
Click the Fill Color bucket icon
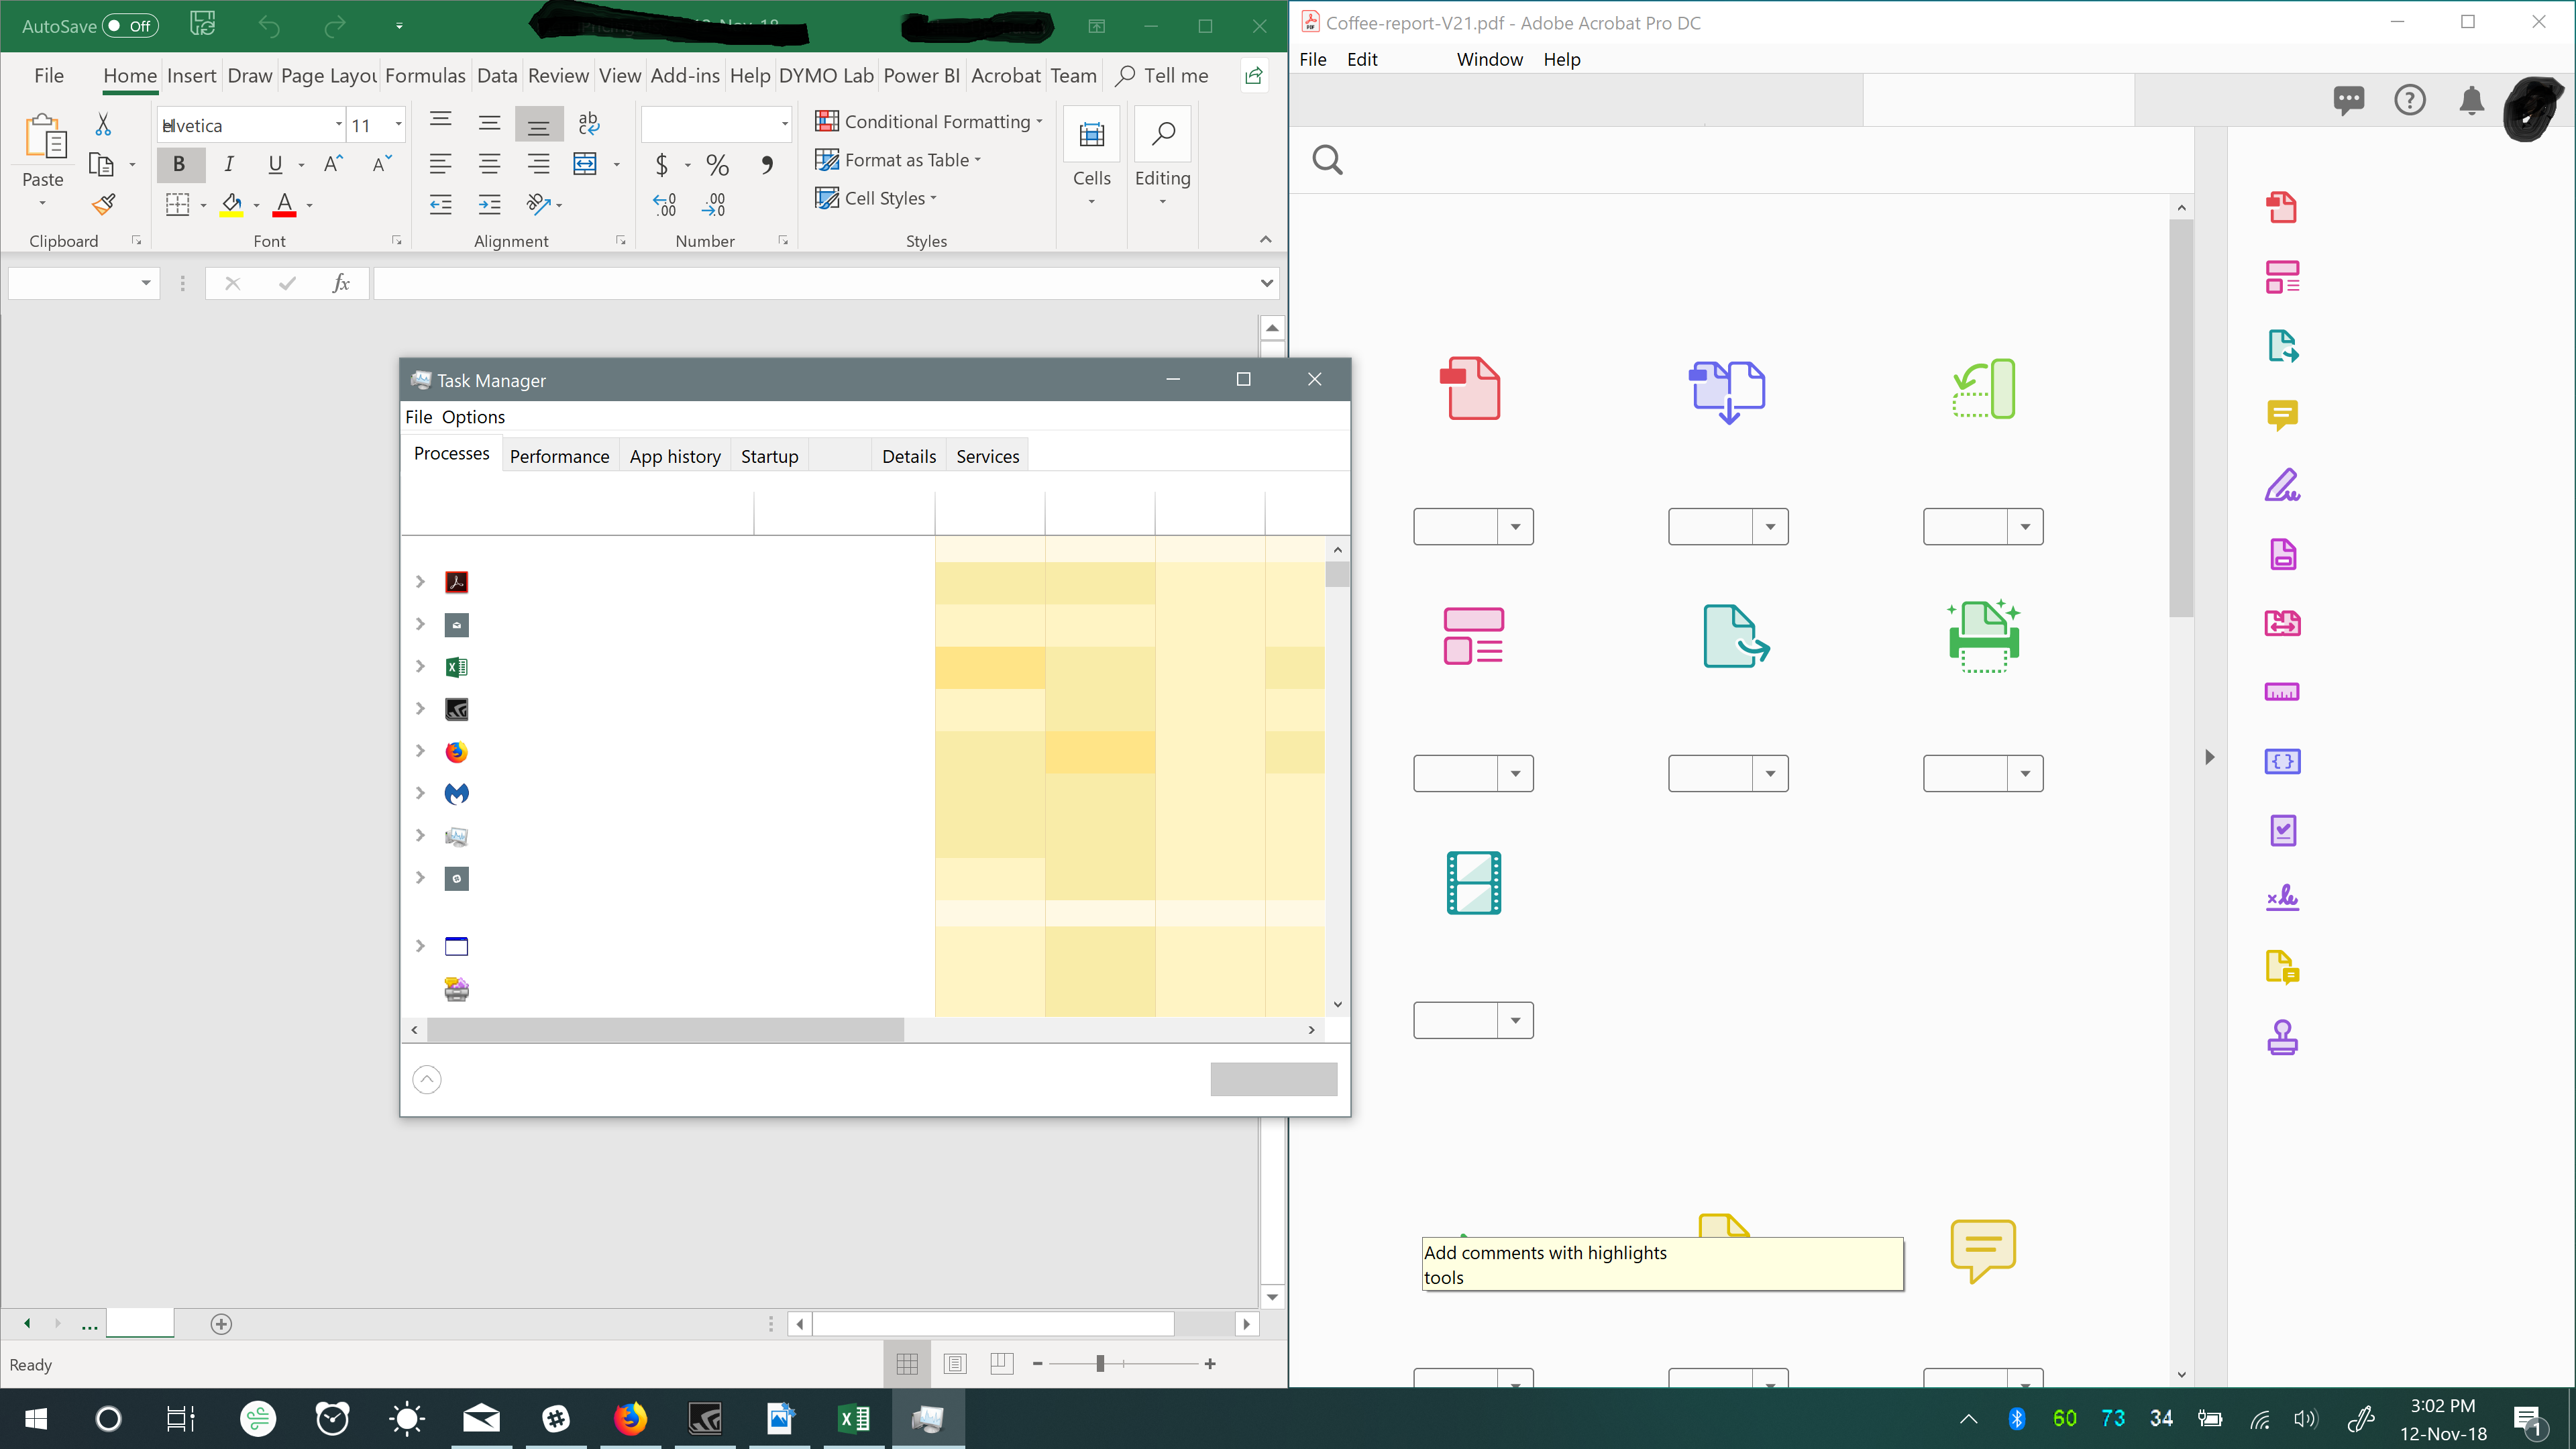click(x=232, y=204)
